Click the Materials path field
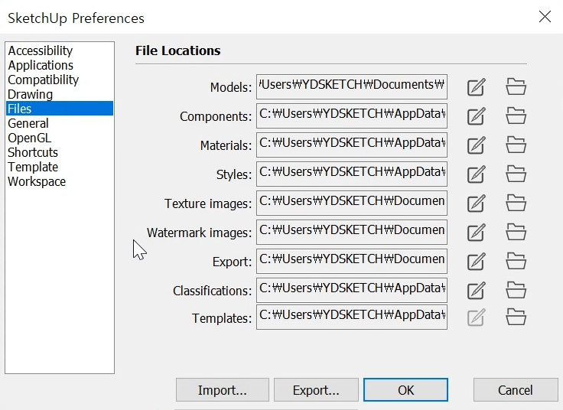 [x=352, y=145]
